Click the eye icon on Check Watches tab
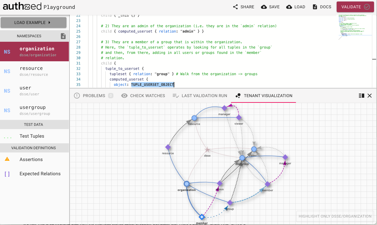377x225 pixels. click(125, 96)
